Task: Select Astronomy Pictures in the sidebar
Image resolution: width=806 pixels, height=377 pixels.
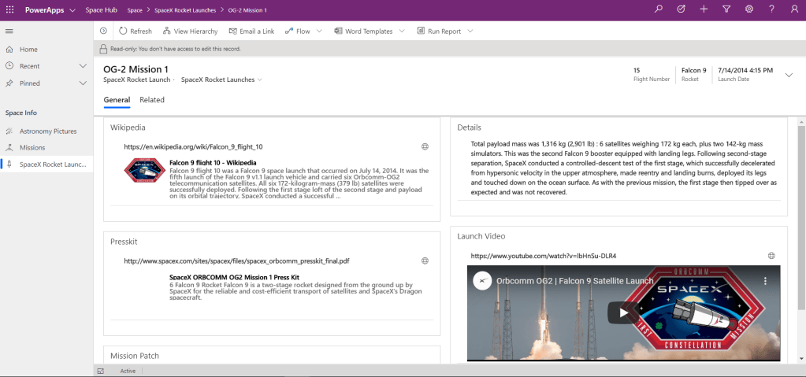Action: click(48, 131)
